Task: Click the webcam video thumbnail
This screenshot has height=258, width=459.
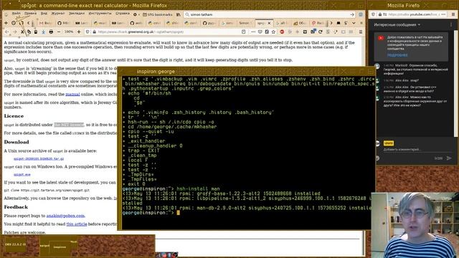Action: point(415,225)
